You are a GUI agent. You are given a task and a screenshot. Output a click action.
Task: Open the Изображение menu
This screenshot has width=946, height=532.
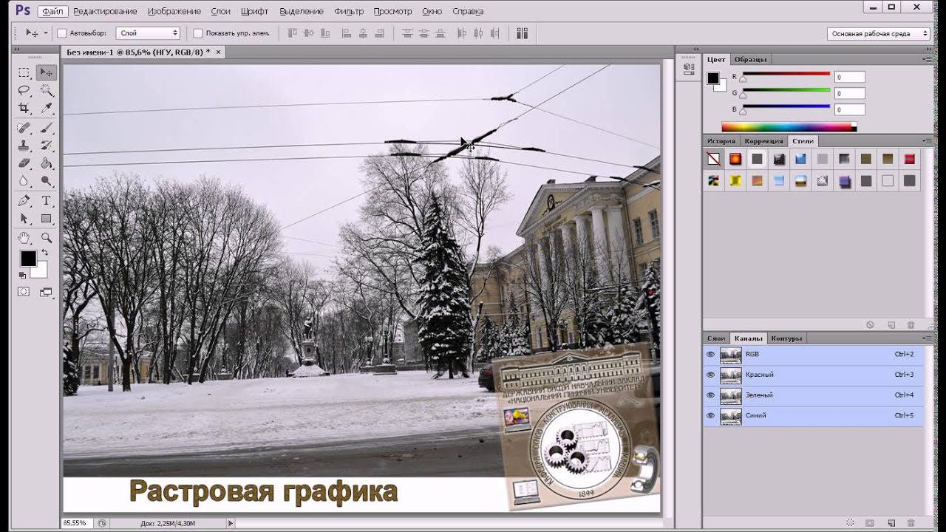coord(174,11)
